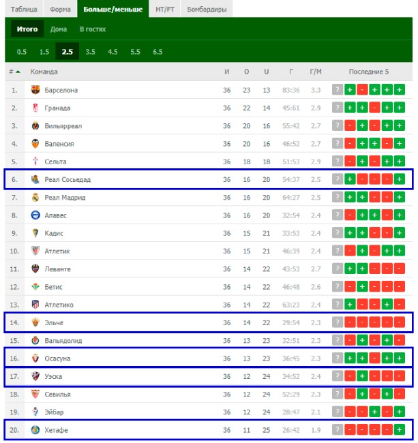This screenshot has width=418, height=443.
Task: Click the Real Madrid crest icon
Action: (35, 197)
